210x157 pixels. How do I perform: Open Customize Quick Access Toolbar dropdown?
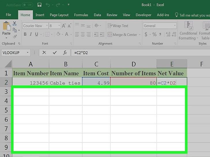click(x=69, y=5)
